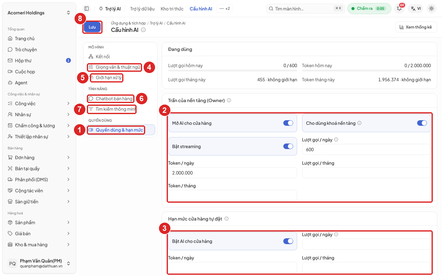Click info icon by Cho dùng khoá nền tảng
The image size is (442, 276).
tap(359, 123)
